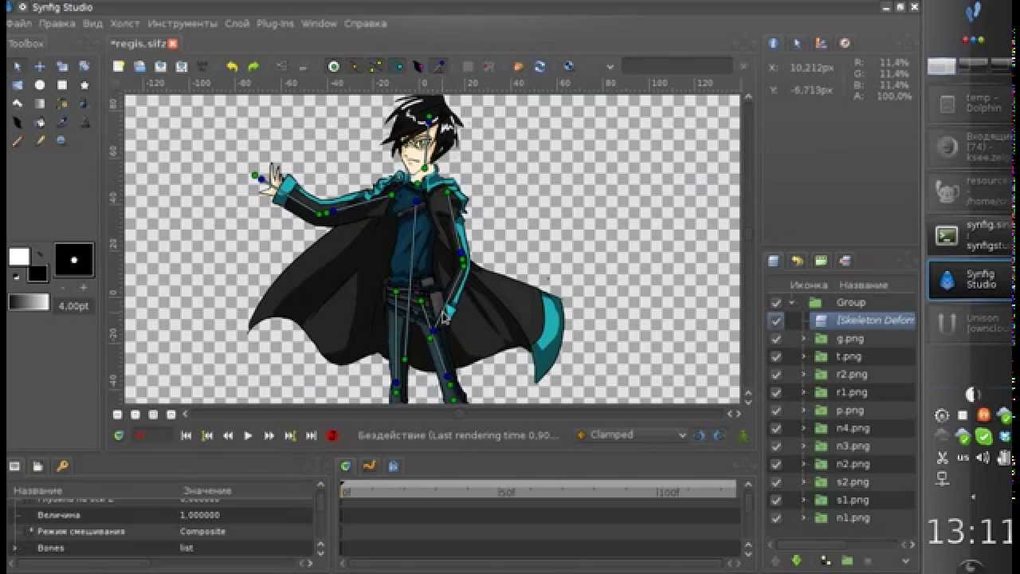Select the Rectangle tool in the Toolbox
The height and width of the screenshot is (574, 1020).
62,85
